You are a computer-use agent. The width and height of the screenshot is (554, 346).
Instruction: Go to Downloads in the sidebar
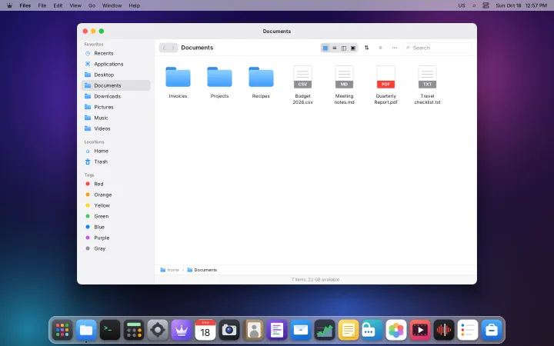click(116, 96)
